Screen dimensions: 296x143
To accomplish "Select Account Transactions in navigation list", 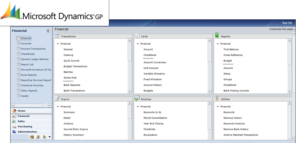I will (33, 49).
